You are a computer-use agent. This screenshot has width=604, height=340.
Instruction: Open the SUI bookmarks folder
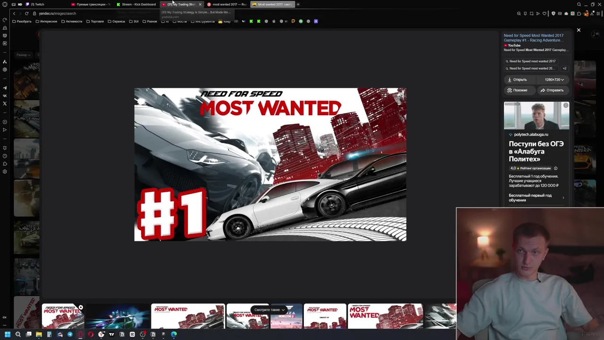click(x=134, y=21)
